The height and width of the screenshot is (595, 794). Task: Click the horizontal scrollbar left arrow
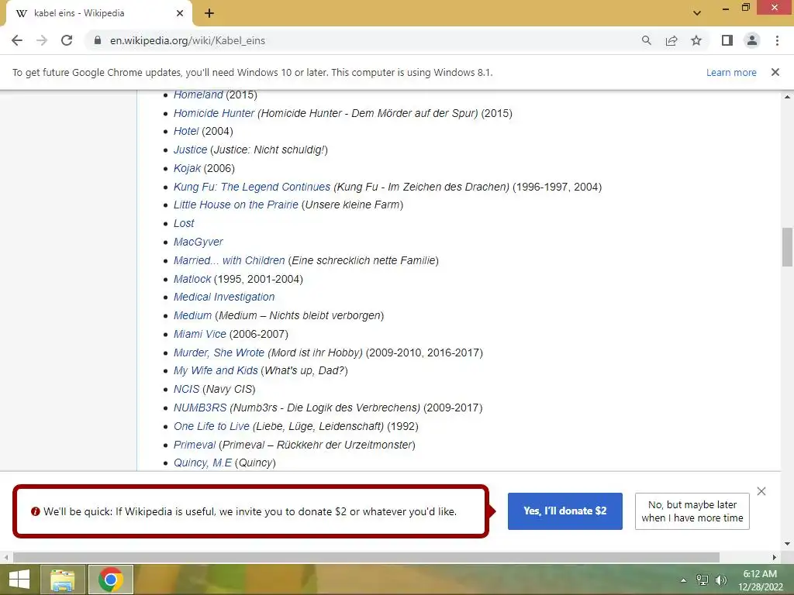point(5,558)
